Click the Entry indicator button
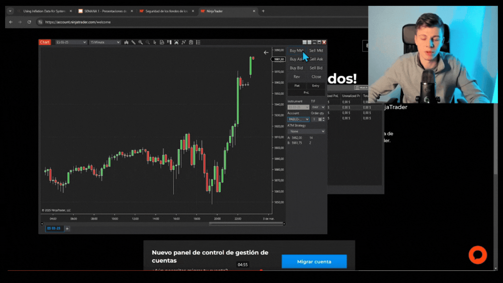Image resolution: width=503 pixels, height=283 pixels. (x=316, y=86)
